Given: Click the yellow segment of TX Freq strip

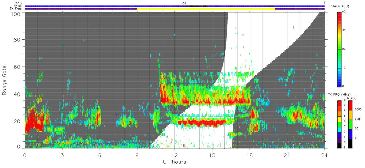Looking at the screenshot, I should pos(206,9).
